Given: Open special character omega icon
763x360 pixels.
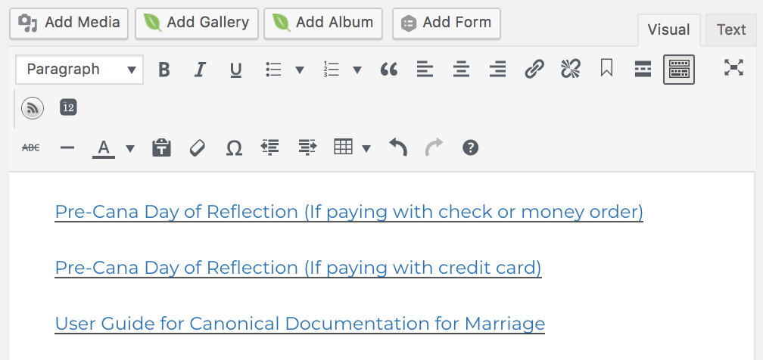Looking at the screenshot, I should coord(235,147).
